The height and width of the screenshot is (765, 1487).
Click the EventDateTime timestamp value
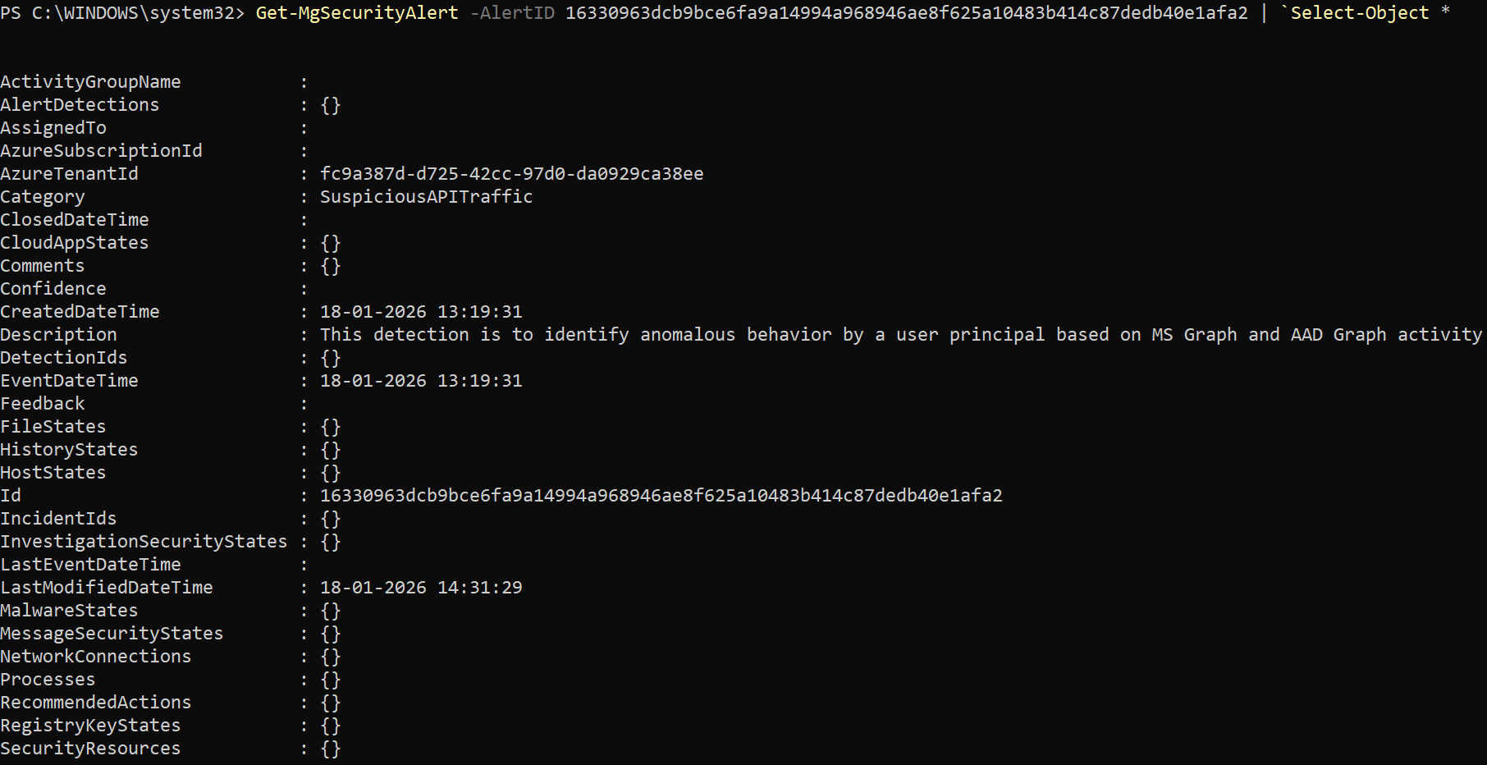[421, 381]
